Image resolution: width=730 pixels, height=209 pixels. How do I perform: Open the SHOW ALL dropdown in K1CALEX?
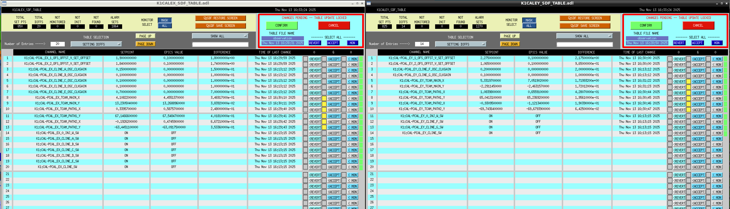point(220,36)
